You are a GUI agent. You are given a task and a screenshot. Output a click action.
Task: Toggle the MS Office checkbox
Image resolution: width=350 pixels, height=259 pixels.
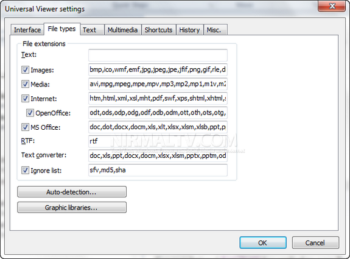[x=25, y=127]
